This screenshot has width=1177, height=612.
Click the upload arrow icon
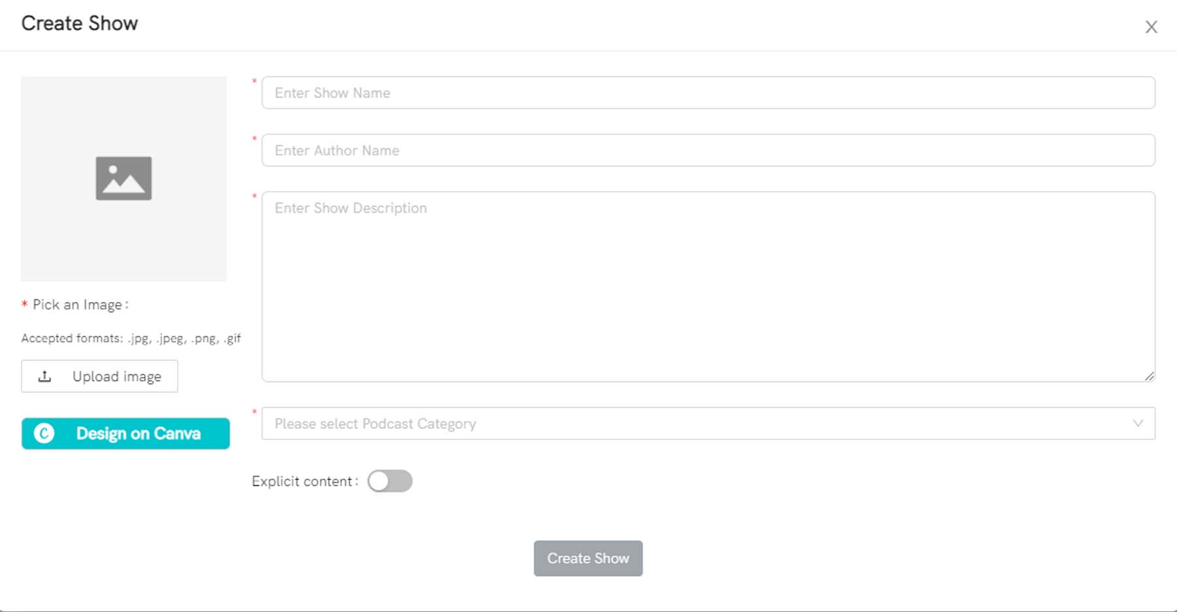click(44, 377)
